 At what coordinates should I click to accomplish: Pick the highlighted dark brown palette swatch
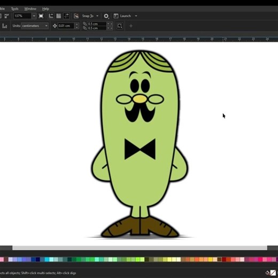click(219, 259)
